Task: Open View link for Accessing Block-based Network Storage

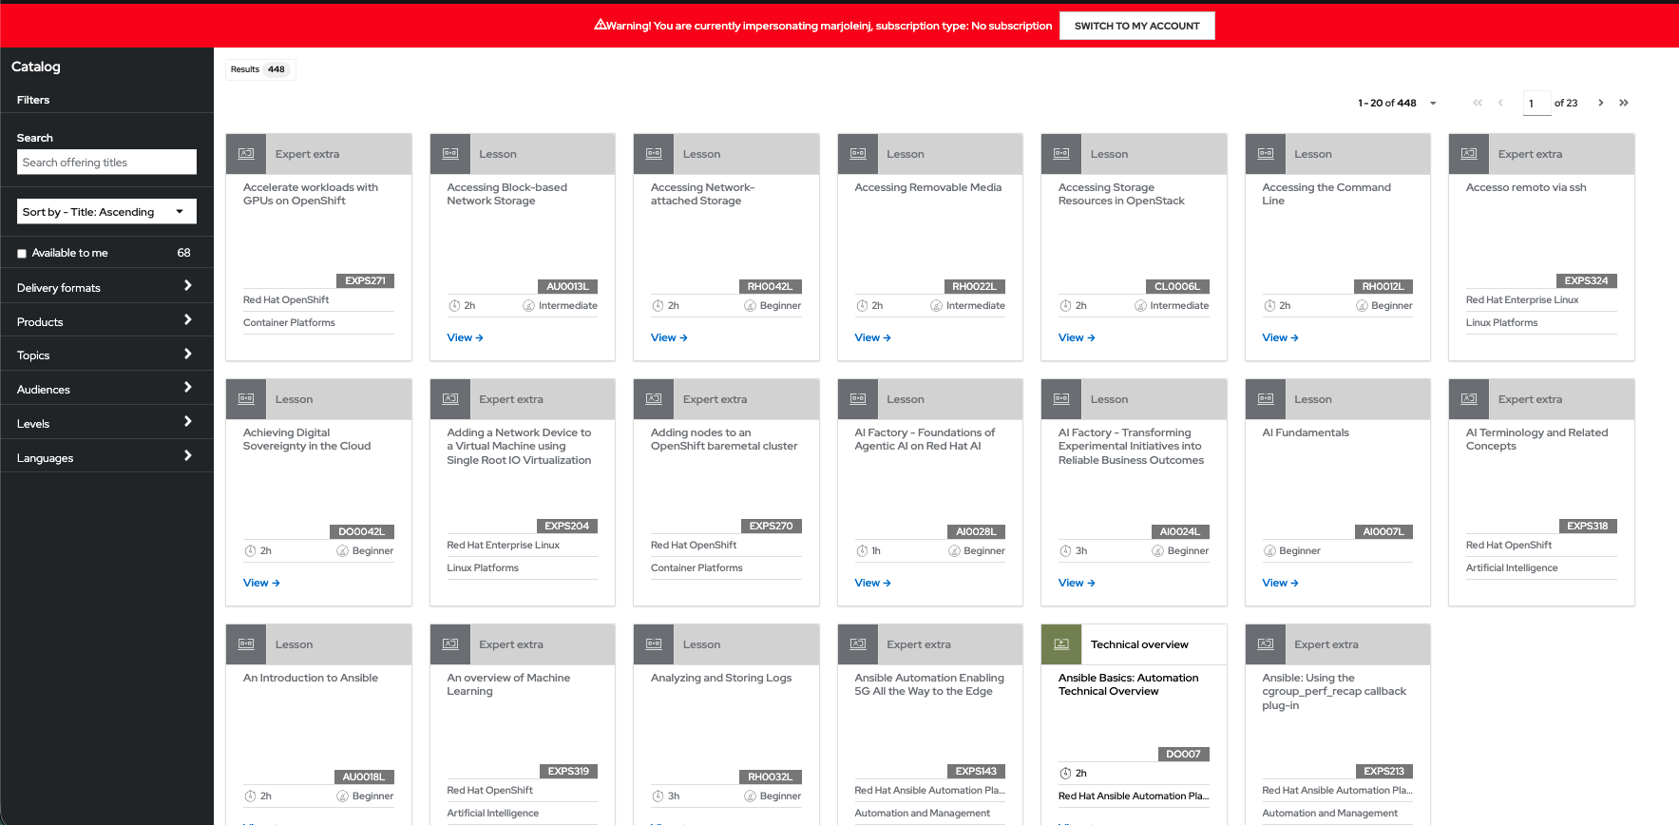Action: pyautogui.click(x=466, y=337)
